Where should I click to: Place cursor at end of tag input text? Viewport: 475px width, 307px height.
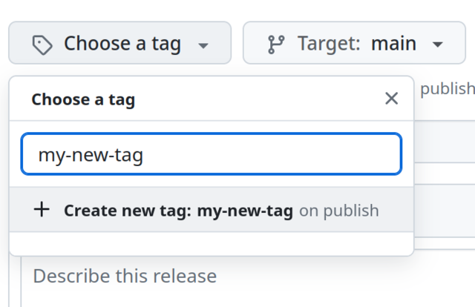[x=144, y=154]
